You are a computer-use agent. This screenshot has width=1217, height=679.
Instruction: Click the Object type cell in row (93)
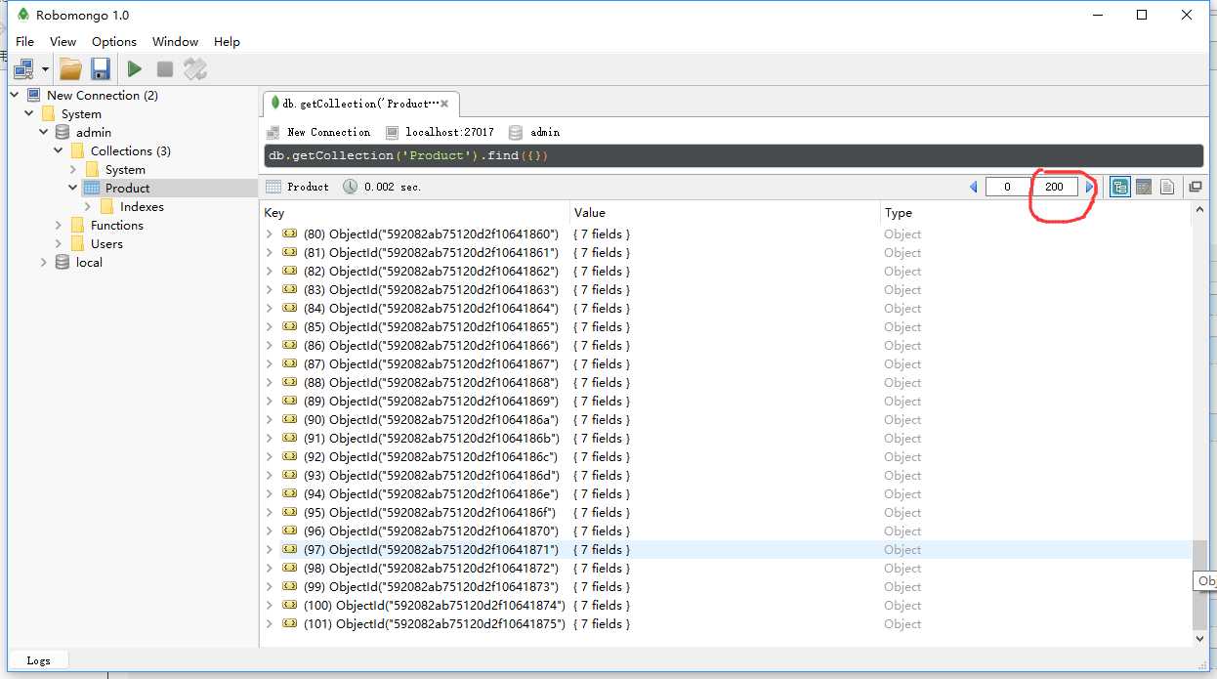coord(902,476)
